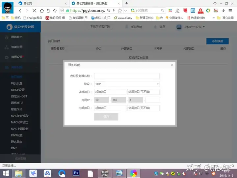Viewport: 237px width, 178px height.
Task: Open a new browser tab with plus
Action: (127, 3)
